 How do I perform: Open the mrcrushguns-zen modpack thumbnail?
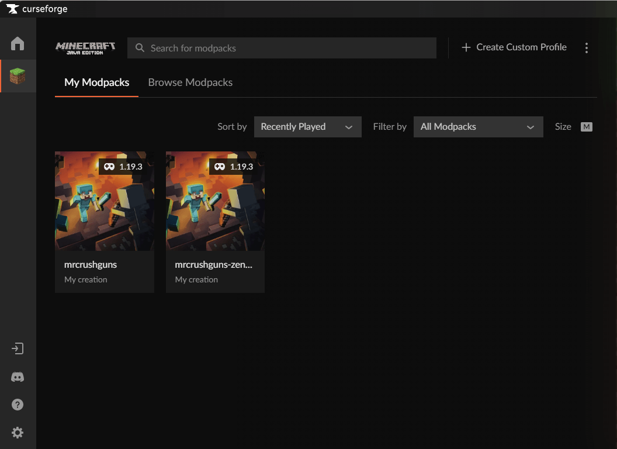215,201
